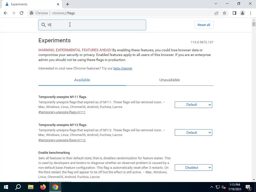Open the M111 flags Default dropdown

click(x=193, y=105)
